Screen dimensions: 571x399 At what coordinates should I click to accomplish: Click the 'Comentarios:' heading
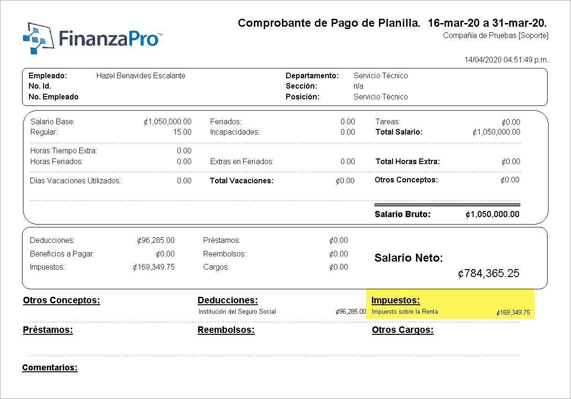[x=50, y=368]
